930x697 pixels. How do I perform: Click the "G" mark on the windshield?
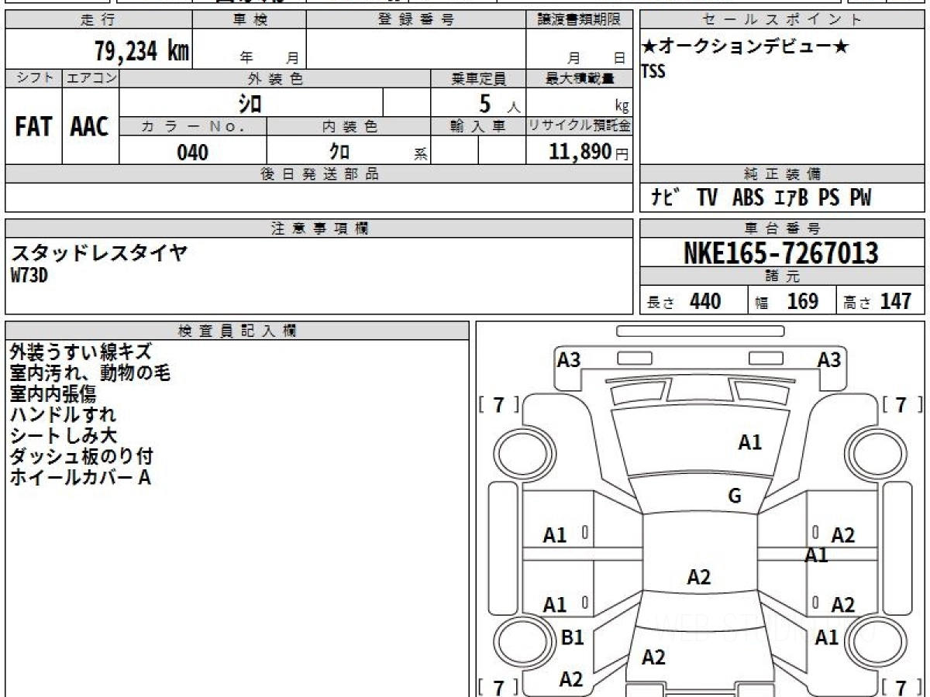point(735,496)
